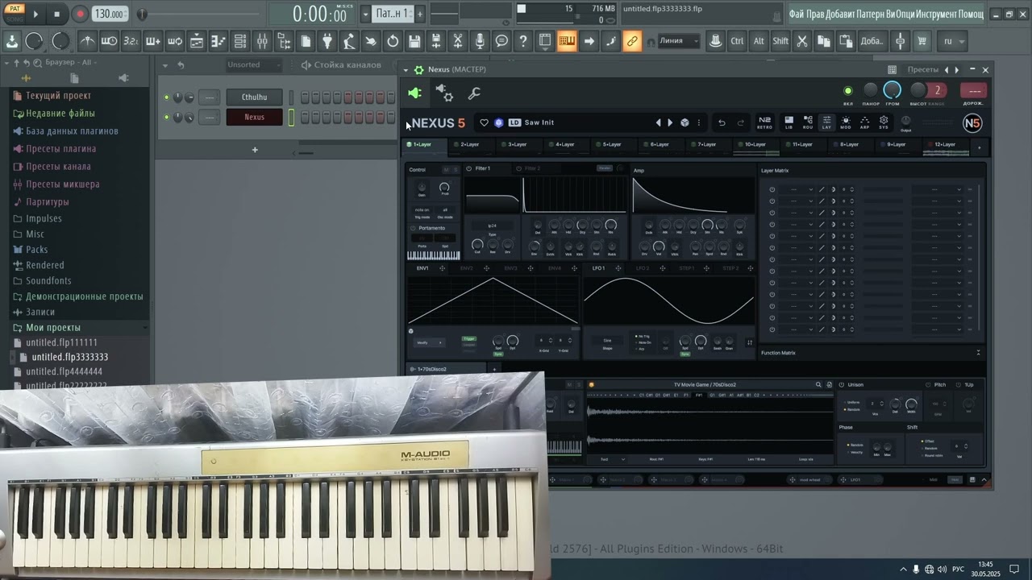Toggle the PAT/SONG mode switch
Screen dimensions: 1032x580
(15, 14)
